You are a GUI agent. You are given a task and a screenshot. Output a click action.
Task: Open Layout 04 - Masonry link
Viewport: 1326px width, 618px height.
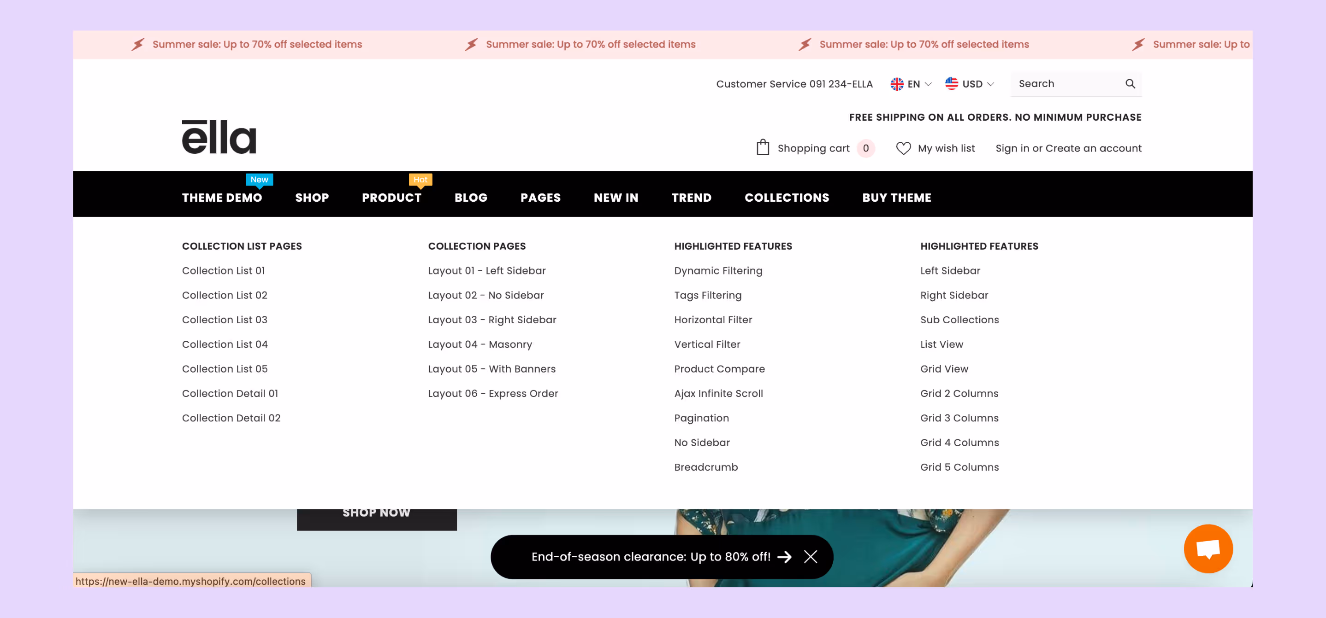pos(480,344)
